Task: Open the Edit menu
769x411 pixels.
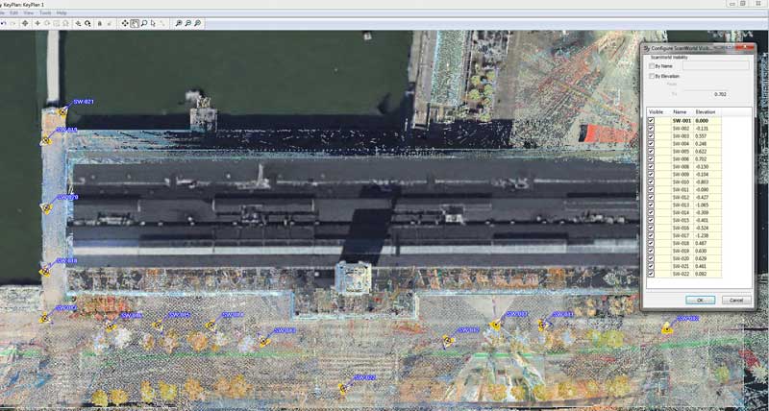Action: click(13, 12)
